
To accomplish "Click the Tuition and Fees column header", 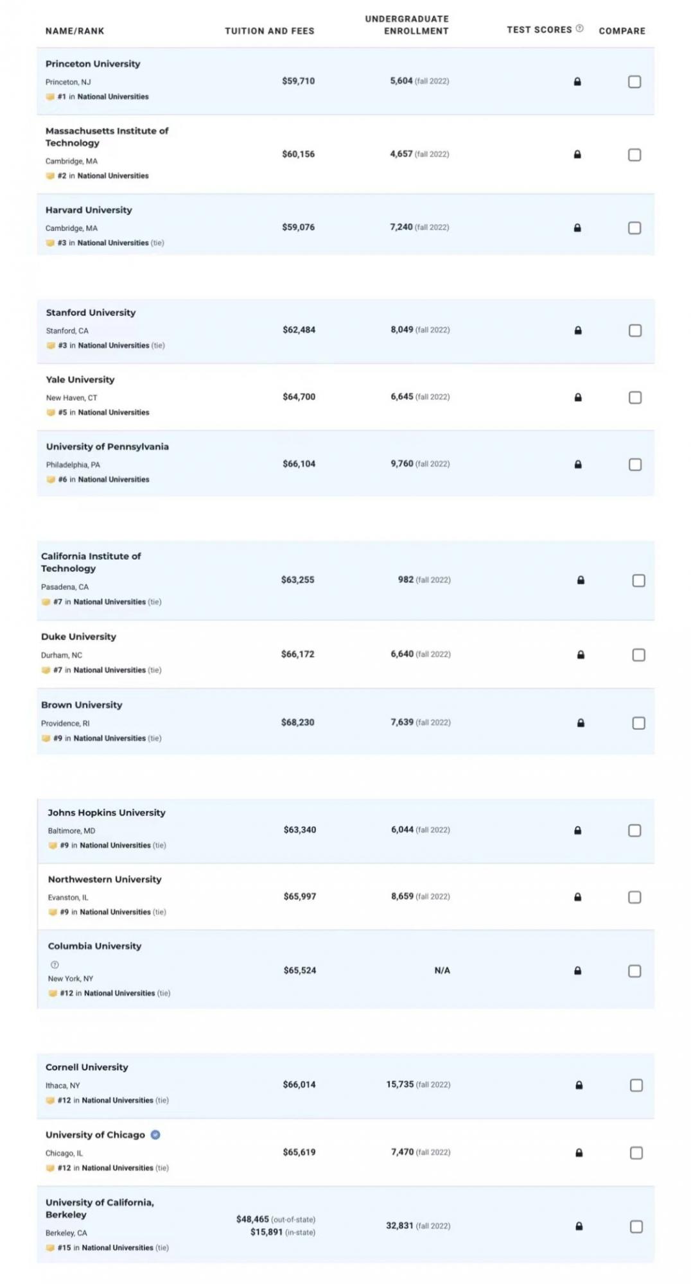I will tap(270, 31).
